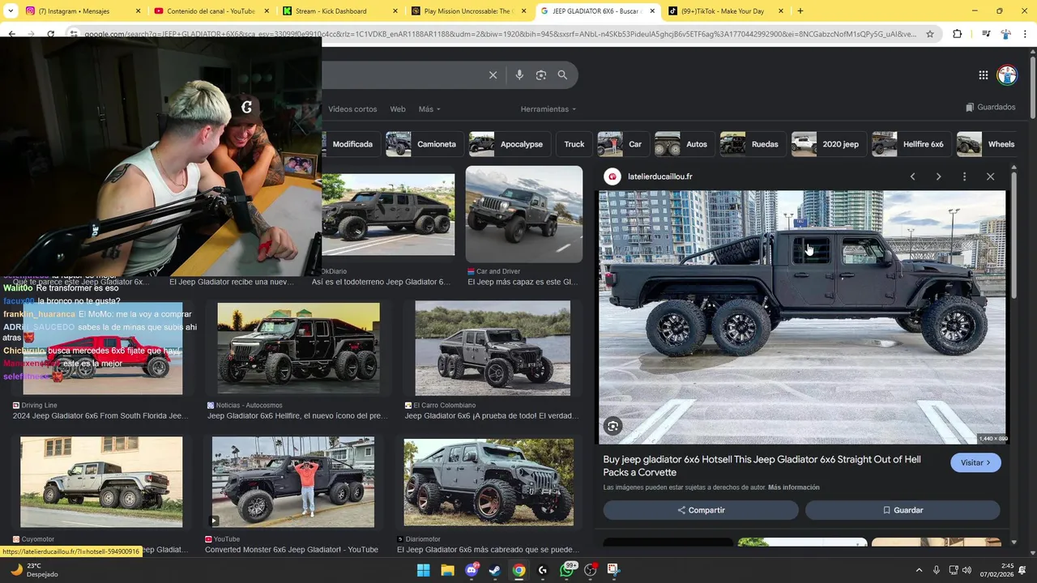Switch to Play Mission Uncrossable tab
Screen dimensions: 1037x583
point(468,11)
